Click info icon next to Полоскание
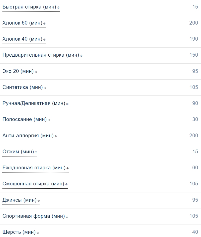 tap(49, 120)
